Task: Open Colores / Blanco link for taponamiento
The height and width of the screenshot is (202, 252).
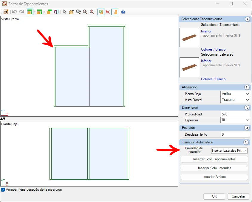Action: tap(213, 49)
